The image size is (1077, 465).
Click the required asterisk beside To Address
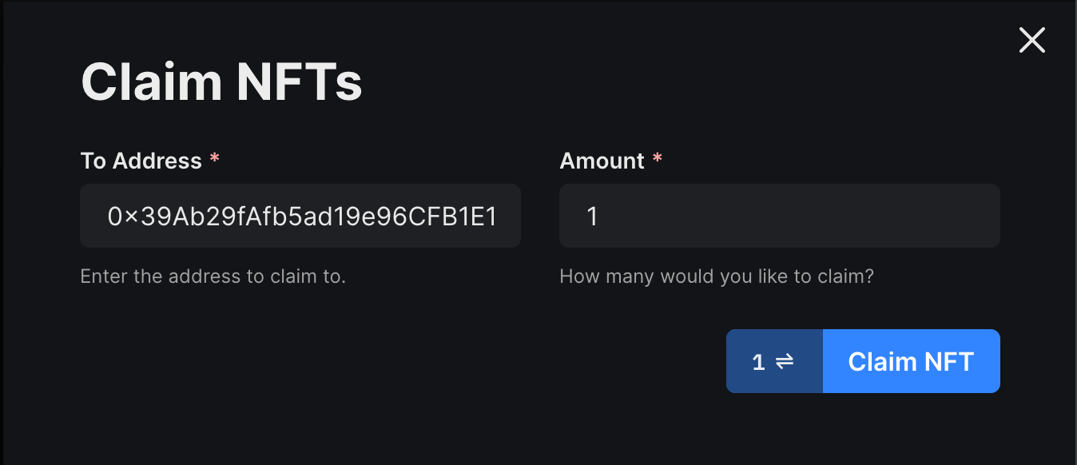[x=214, y=159]
